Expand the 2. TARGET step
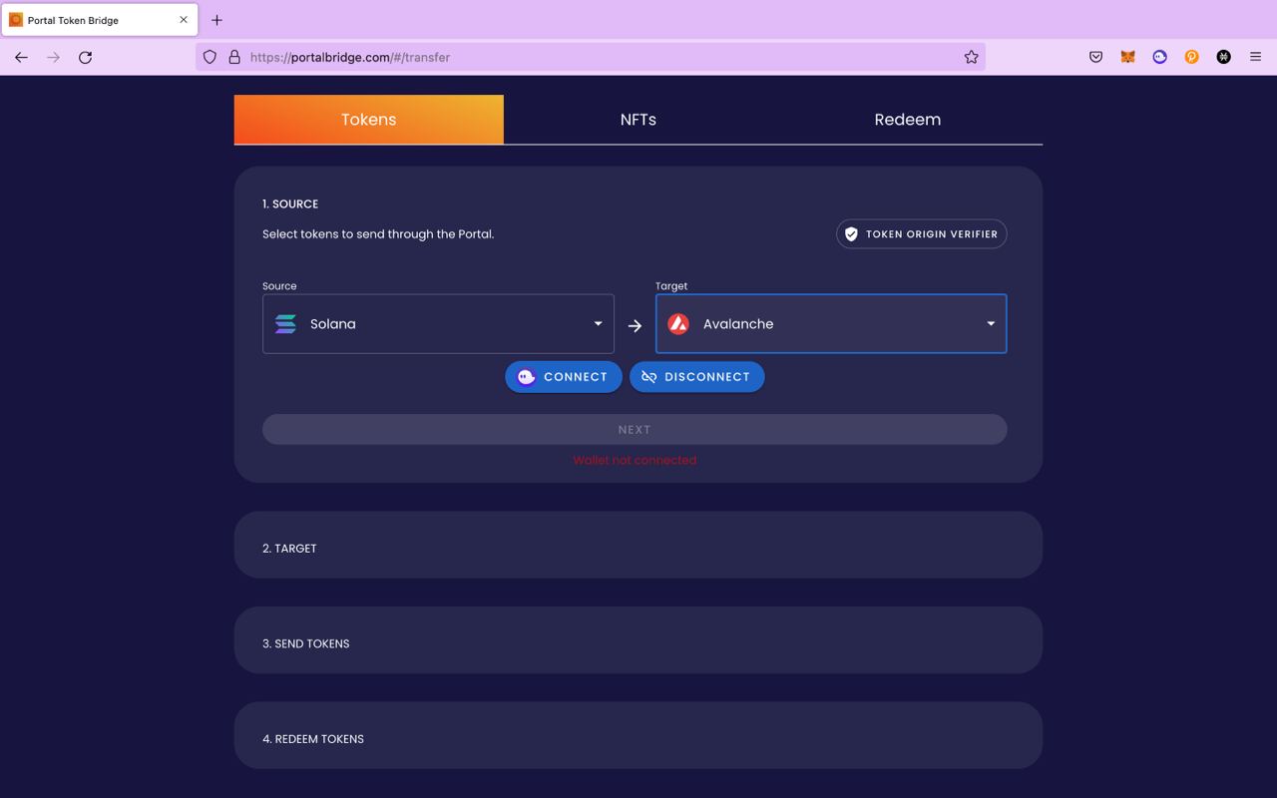1277x798 pixels. coord(638,545)
